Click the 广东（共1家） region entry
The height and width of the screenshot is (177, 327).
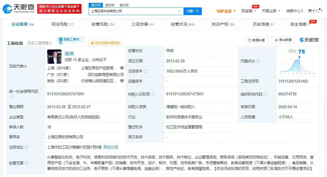tap(58, 75)
